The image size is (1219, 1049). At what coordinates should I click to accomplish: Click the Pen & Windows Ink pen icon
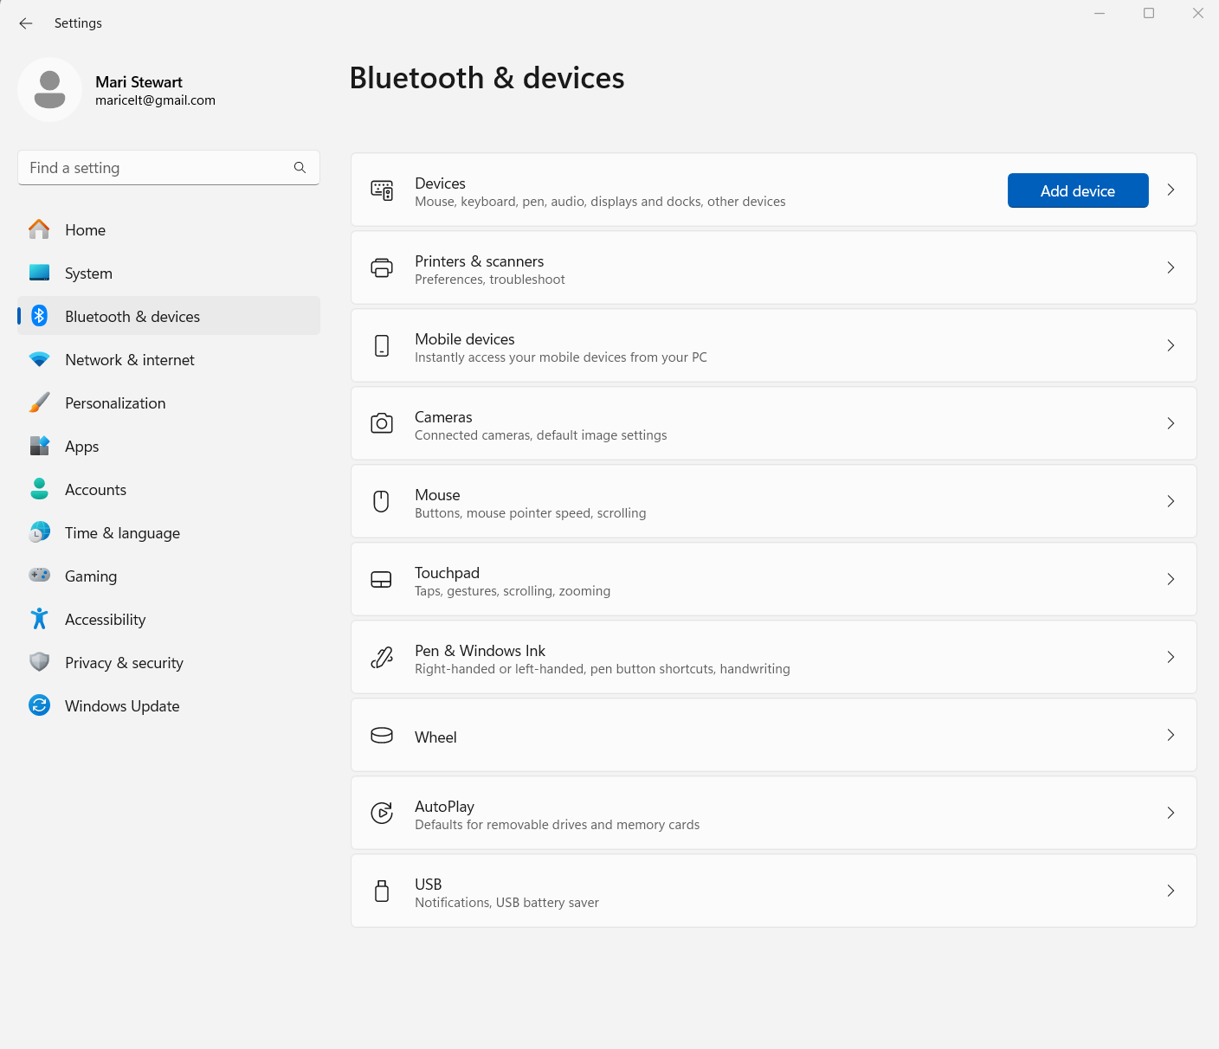[x=382, y=658]
